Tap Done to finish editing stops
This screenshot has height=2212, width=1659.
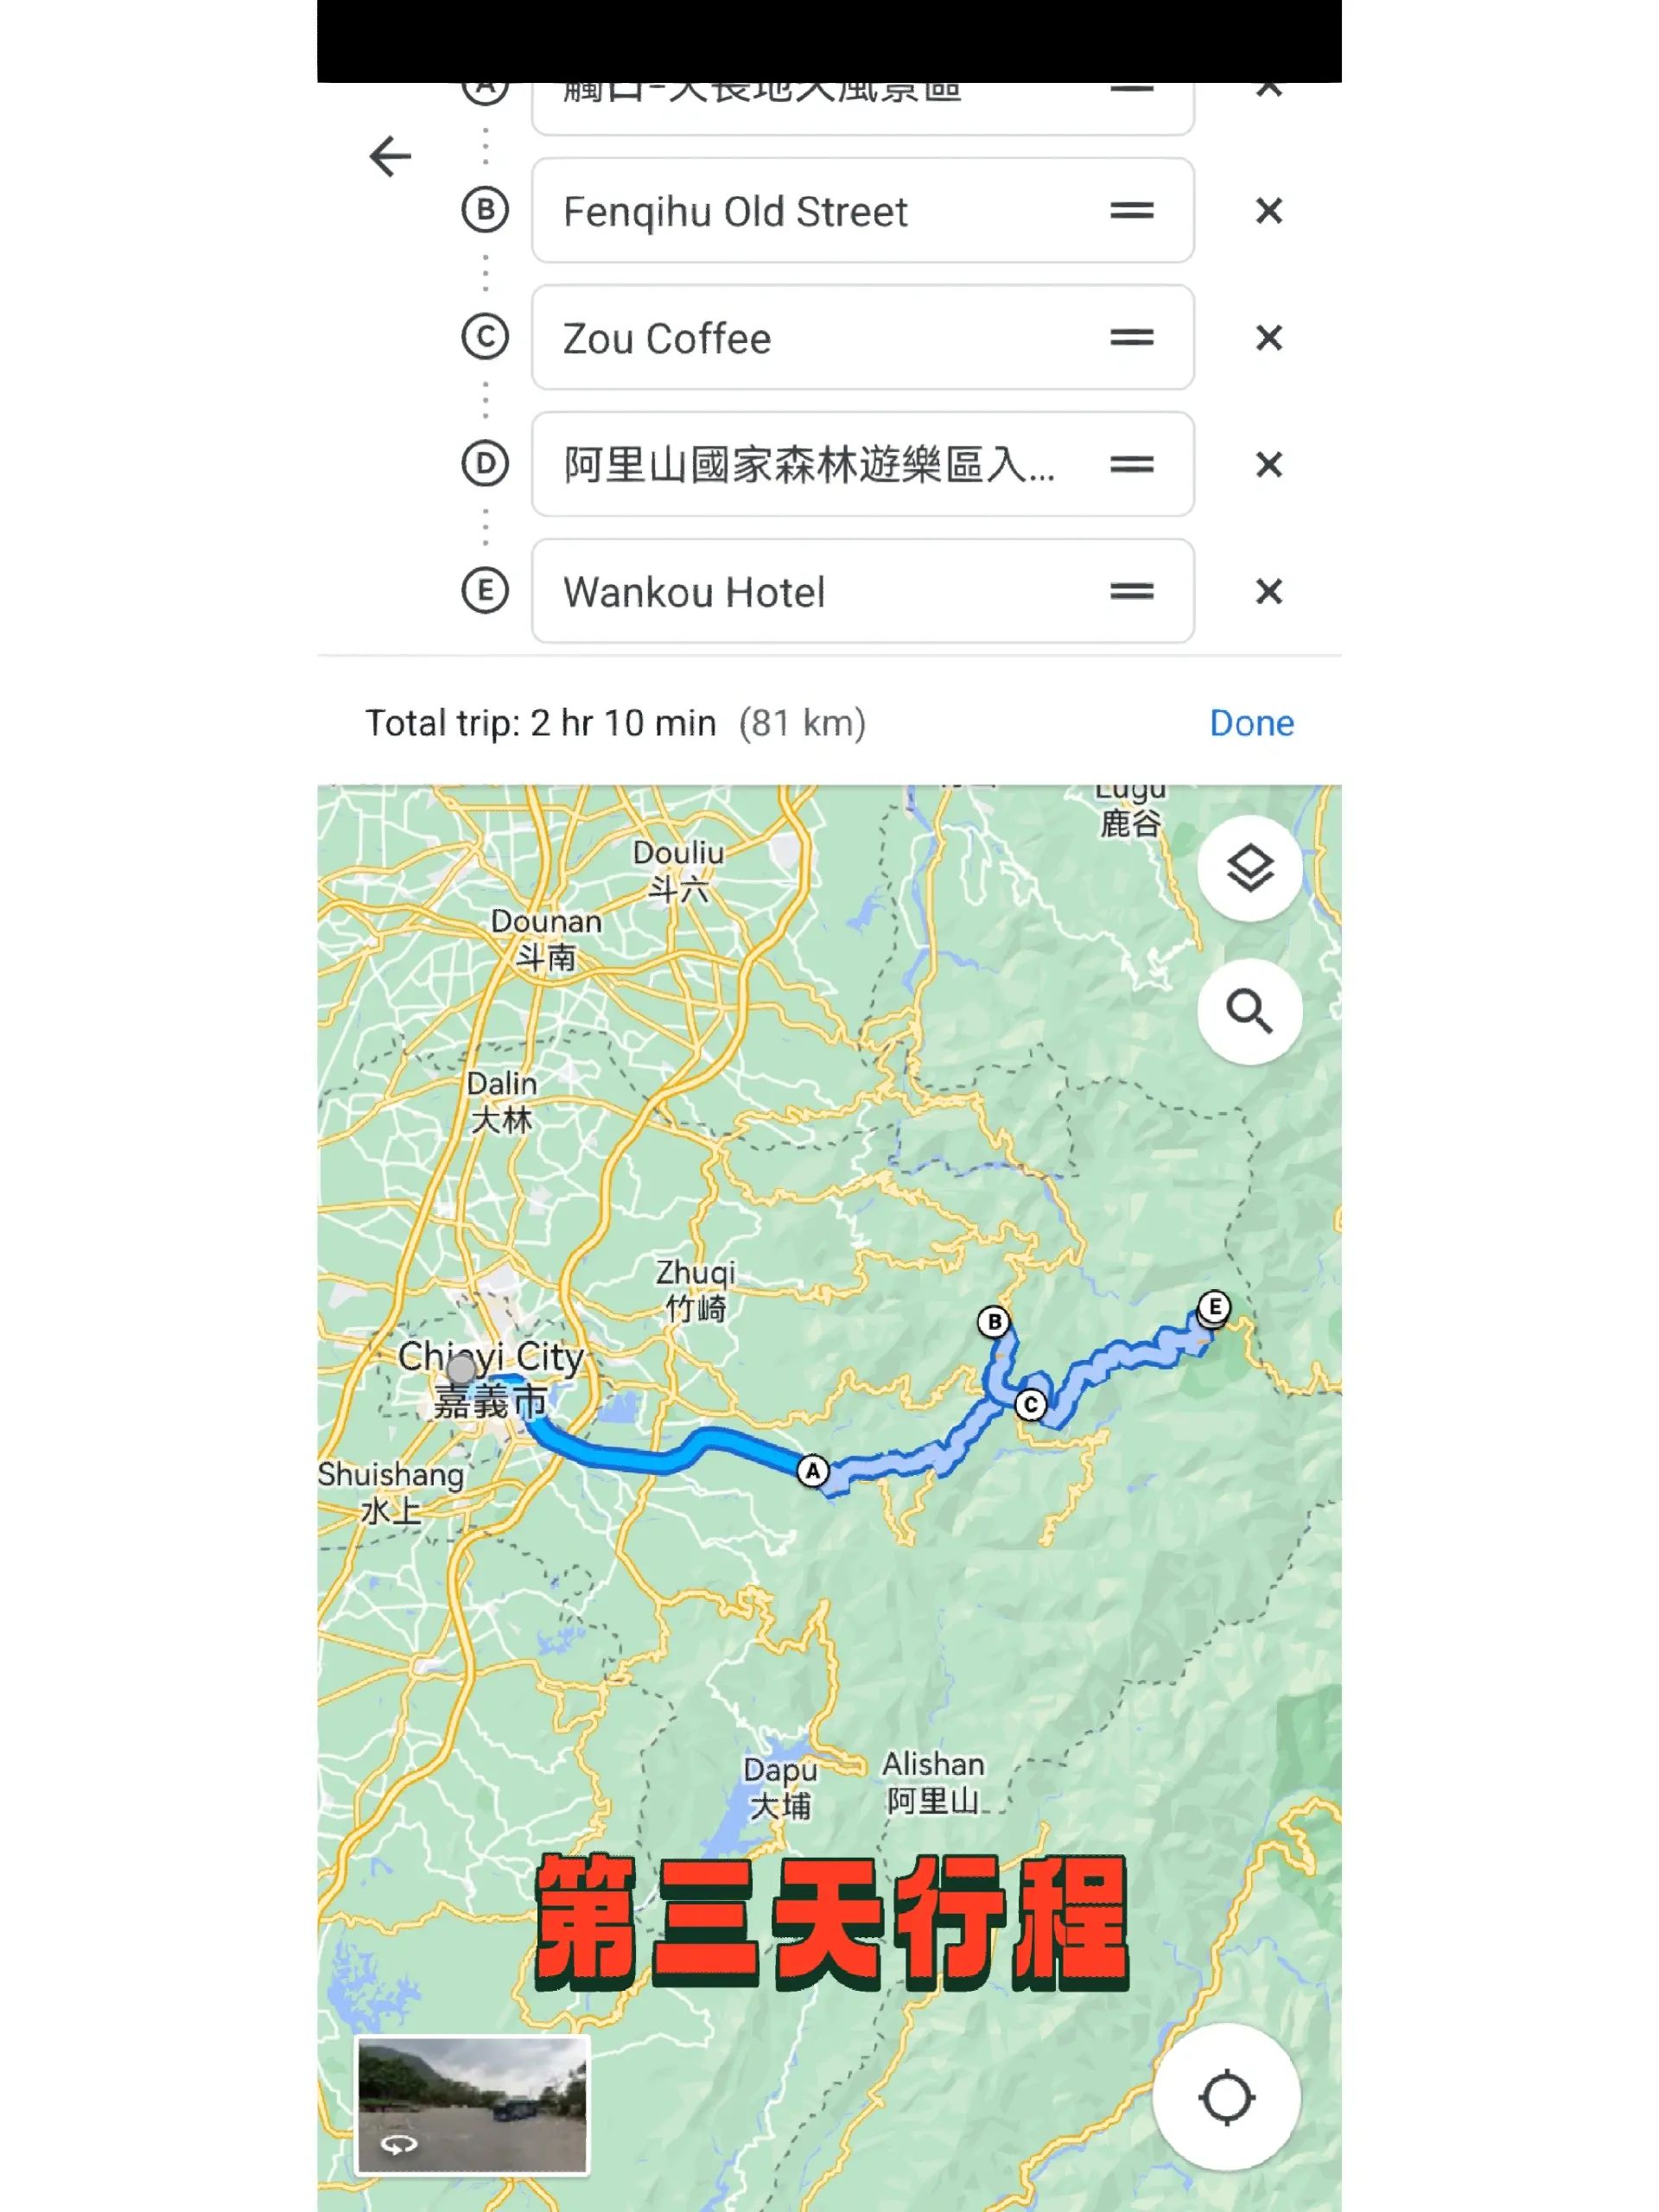(1251, 723)
